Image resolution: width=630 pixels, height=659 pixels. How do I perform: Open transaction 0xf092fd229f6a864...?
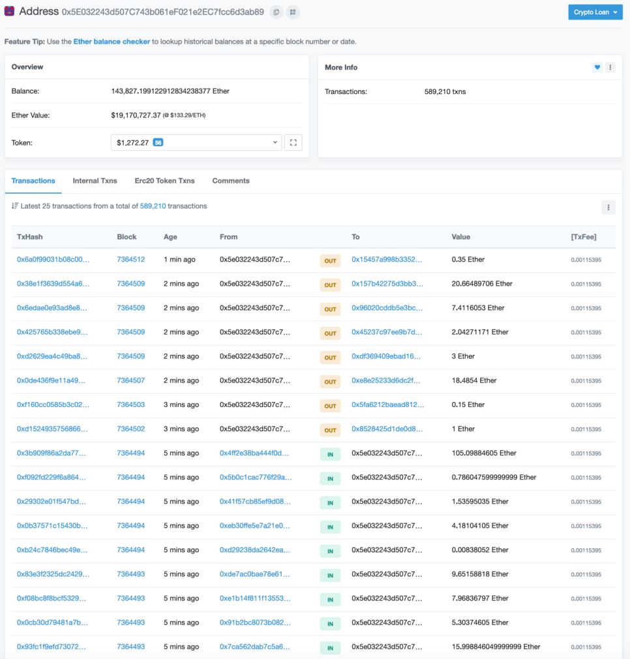coord(52,478)
